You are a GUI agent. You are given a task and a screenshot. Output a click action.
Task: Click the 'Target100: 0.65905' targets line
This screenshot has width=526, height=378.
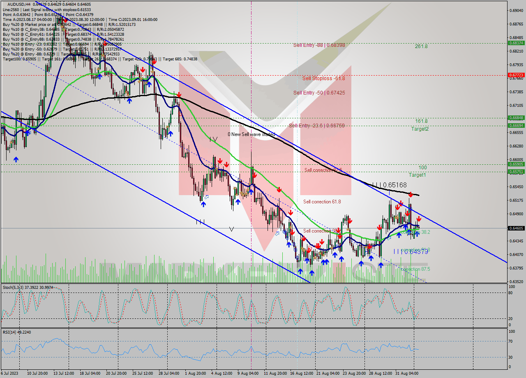coord(100,59)
